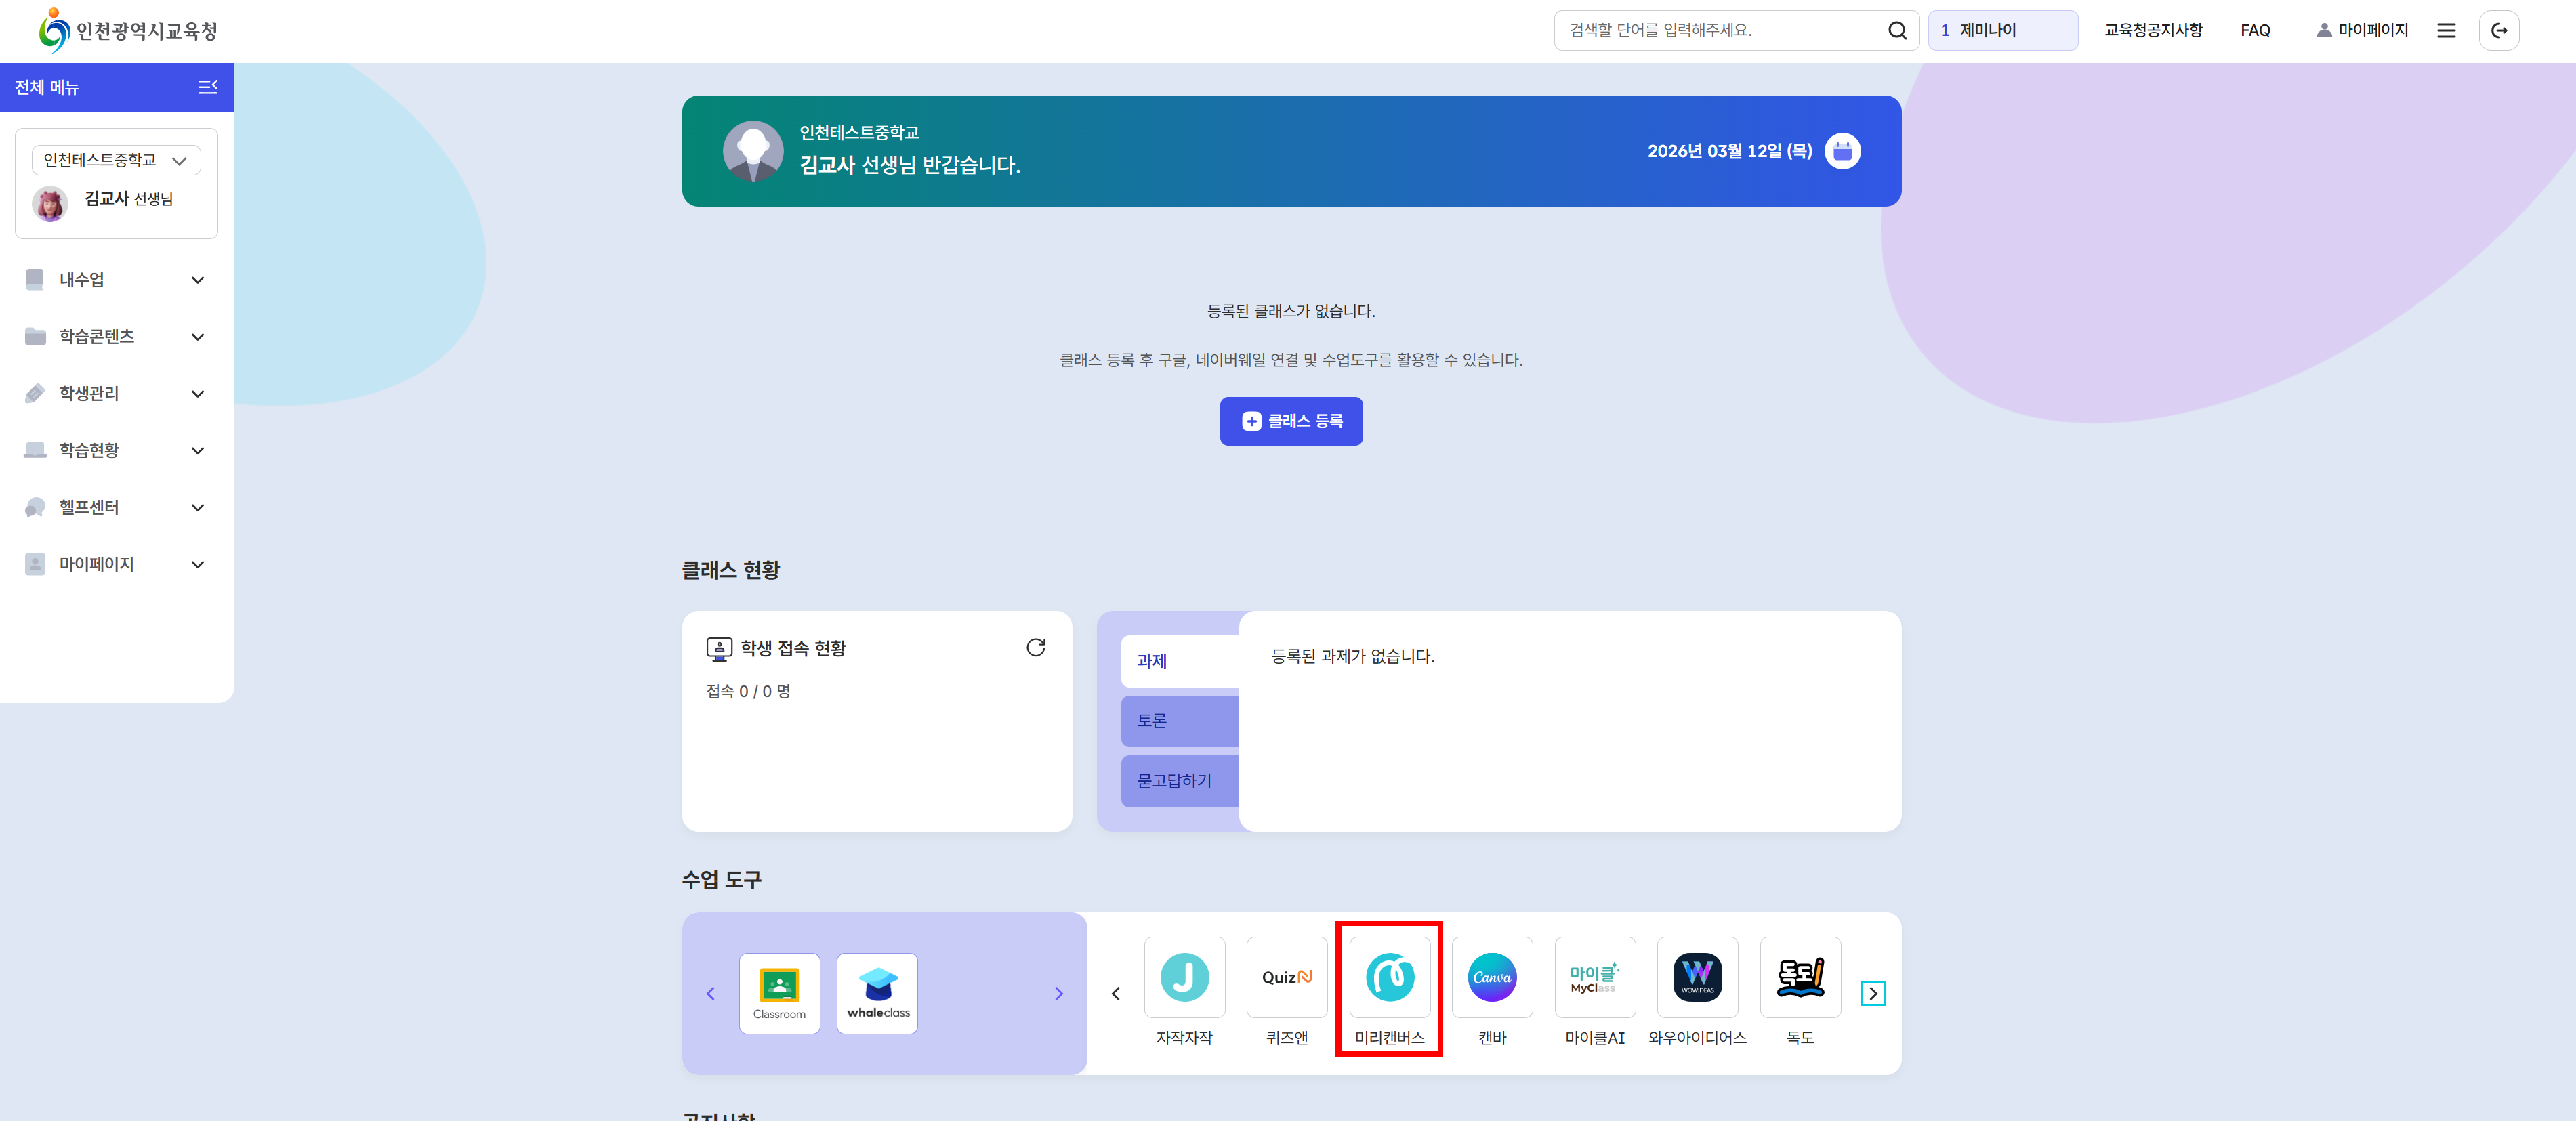The height and width of the screenshot is (1121, 2576).
Task: Open the 자작자작 tool icon
Action: [1184, 978]
